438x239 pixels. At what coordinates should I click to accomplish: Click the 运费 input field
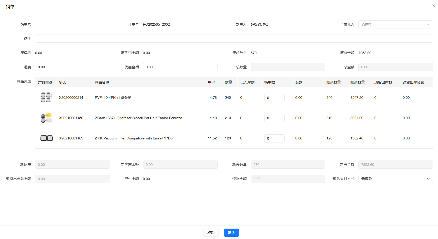pos(72,67)
